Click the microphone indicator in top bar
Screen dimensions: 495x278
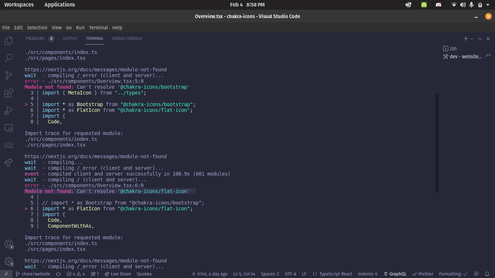pos(471,5)
